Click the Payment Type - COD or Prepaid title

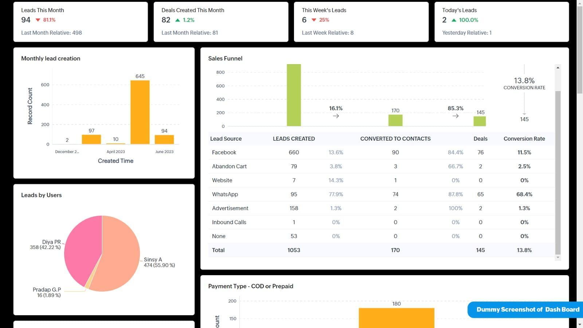251,286
